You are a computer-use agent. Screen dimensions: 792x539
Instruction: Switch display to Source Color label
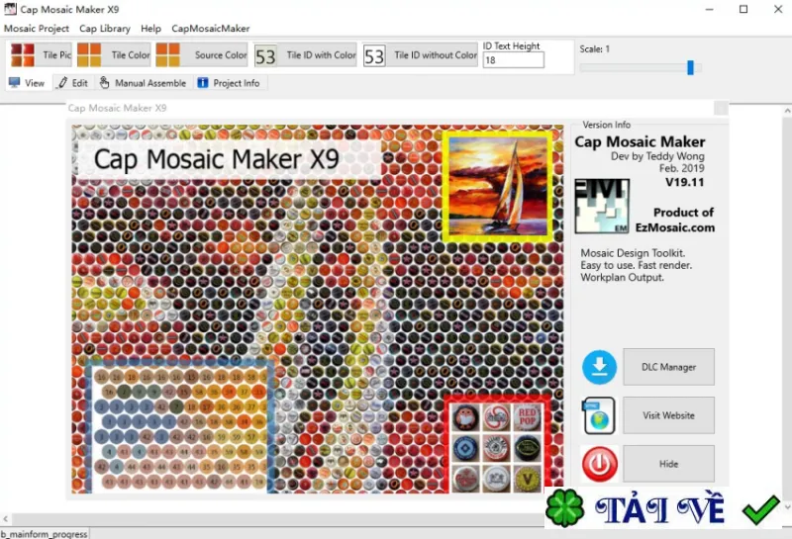pyautogui.click(x=221, y=55)
